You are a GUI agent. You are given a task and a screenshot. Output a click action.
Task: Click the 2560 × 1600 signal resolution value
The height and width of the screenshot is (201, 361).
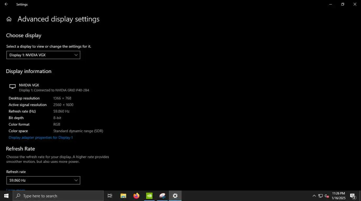[63, 105]
